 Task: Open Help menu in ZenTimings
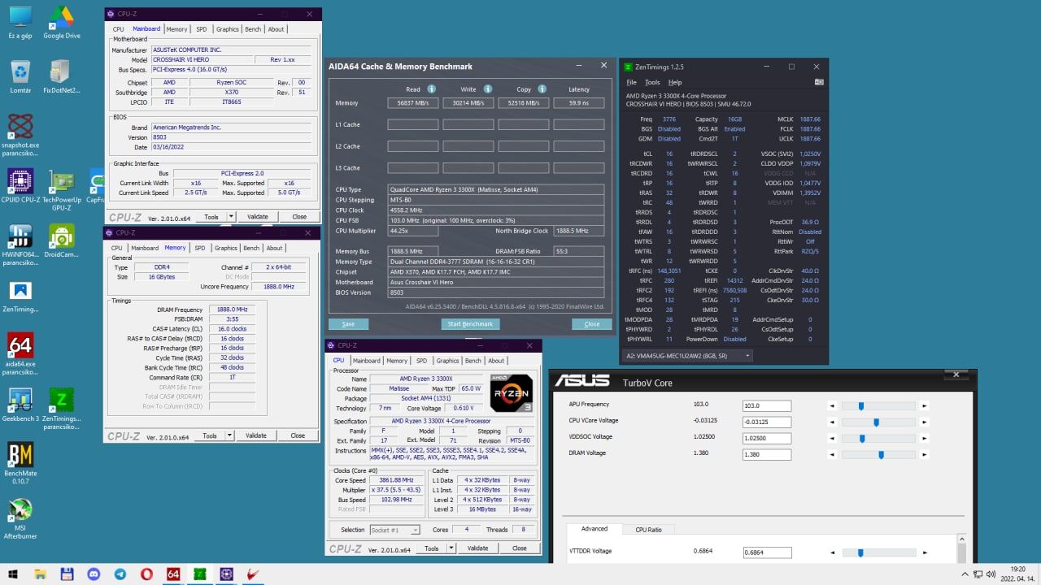click(675, 82)
